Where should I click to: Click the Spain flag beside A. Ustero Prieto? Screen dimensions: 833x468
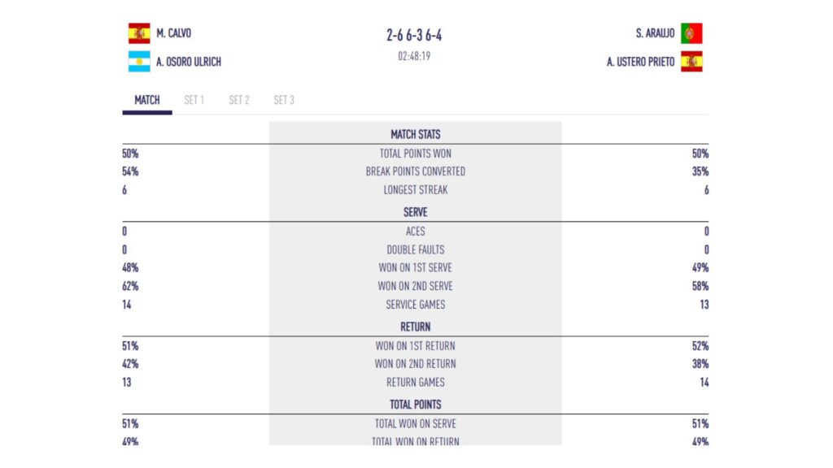(x=691, y=62)
